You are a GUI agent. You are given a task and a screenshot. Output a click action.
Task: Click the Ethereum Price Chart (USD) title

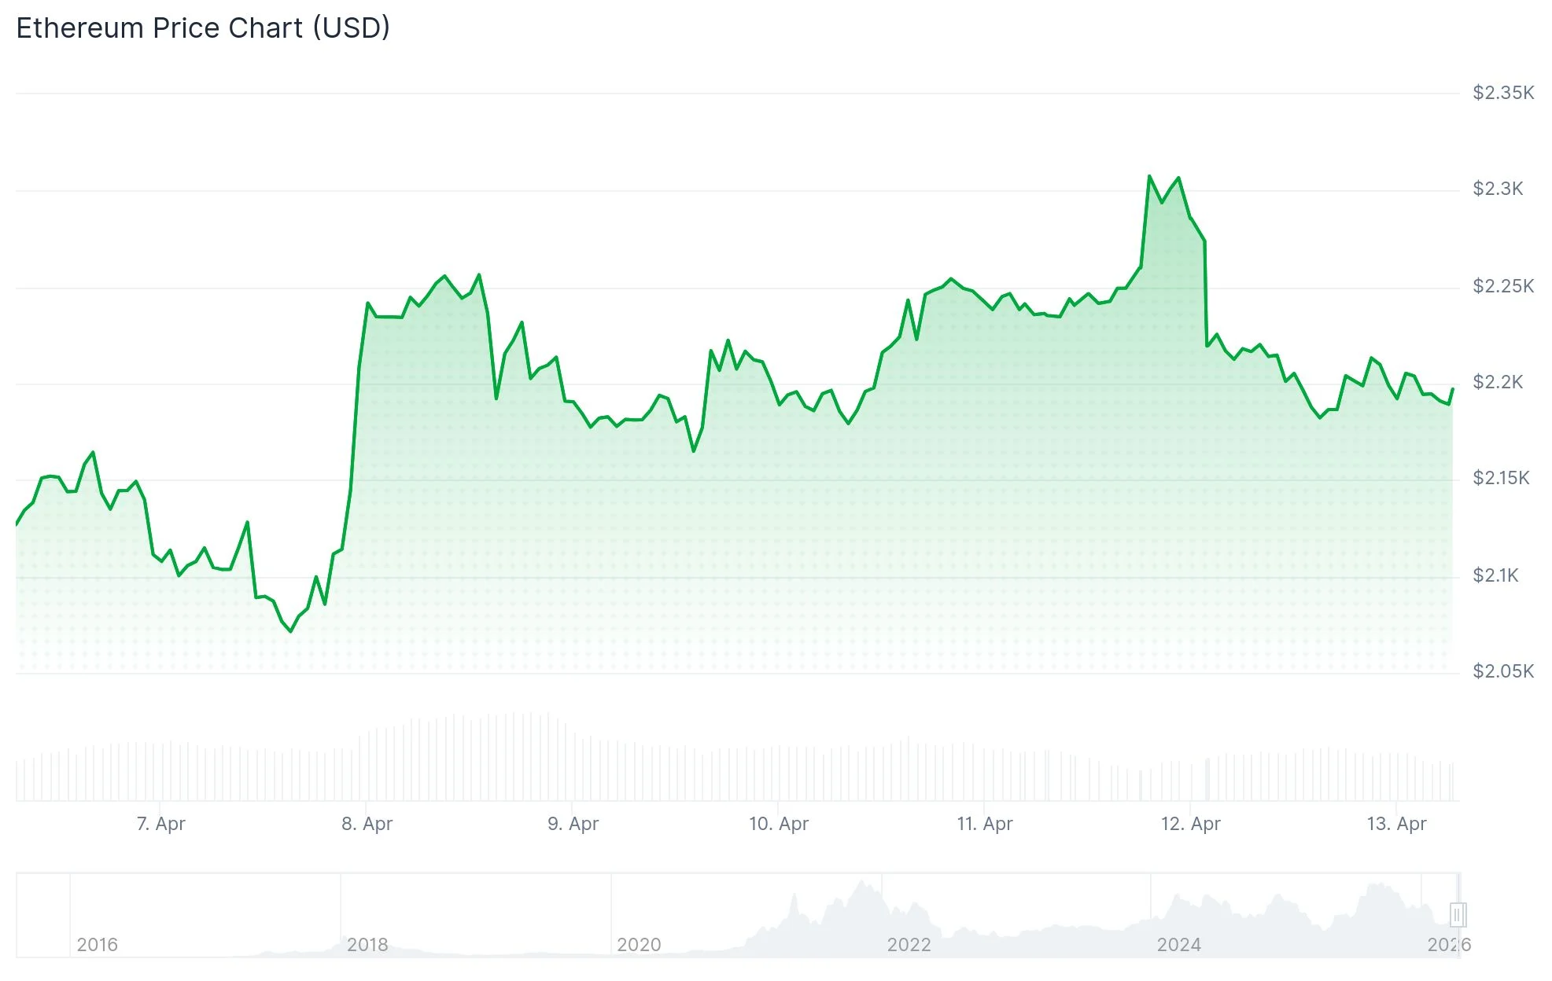[x=203, y=28]
